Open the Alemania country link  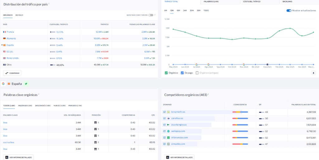click(11, 39)
